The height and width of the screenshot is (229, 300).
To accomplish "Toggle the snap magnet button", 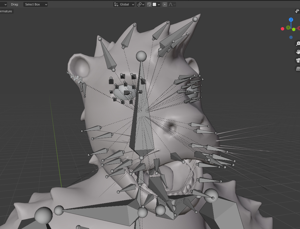I will 149,4.
